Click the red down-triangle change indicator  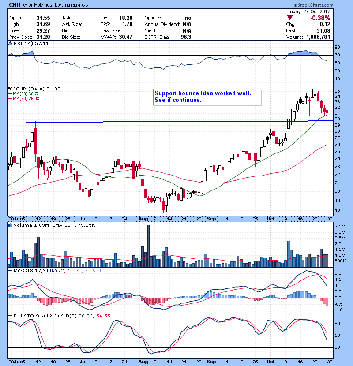click(x=290, y=18)
